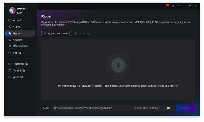Viewport: 204px width, 122px height.
Task: Click the Fusionner button
Action: [82, 34]
